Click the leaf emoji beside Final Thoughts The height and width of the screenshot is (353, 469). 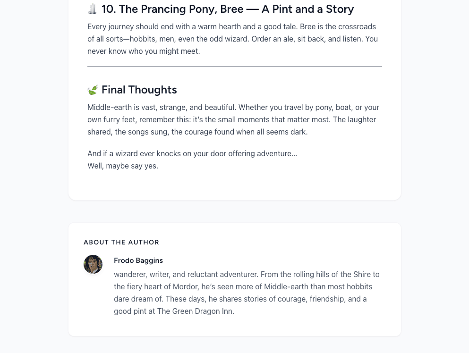point(93,90)
